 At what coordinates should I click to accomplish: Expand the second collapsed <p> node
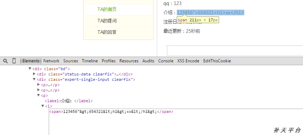pyautogui.click(x=38, y=90)
